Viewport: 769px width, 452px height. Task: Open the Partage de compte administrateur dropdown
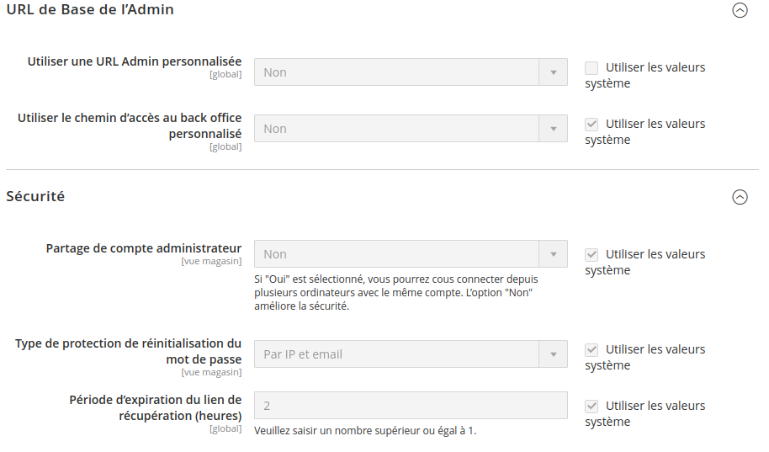[x=396, y=254]
